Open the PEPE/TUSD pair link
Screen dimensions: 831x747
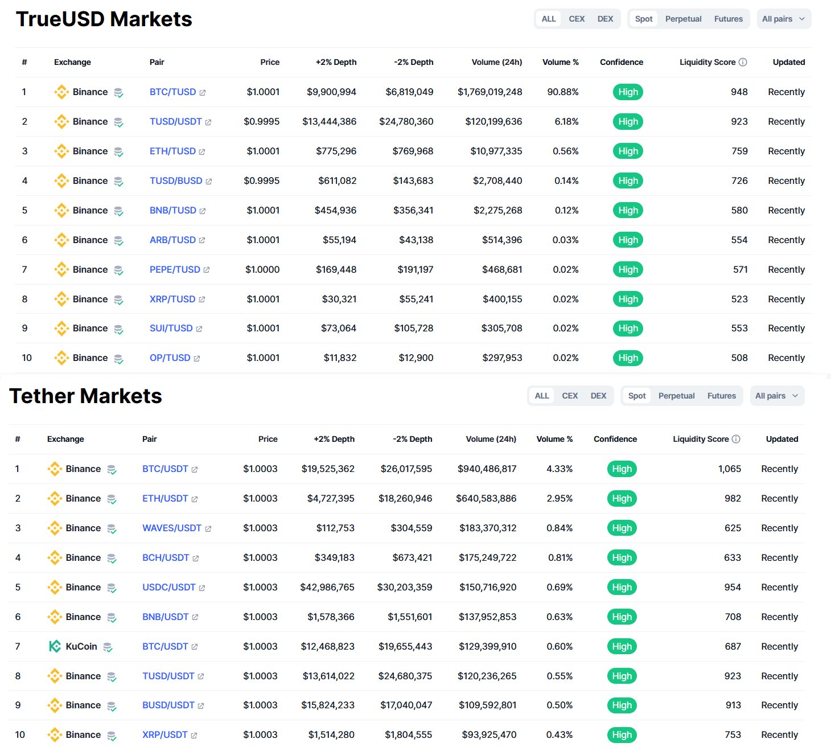(x=175, y=270)
